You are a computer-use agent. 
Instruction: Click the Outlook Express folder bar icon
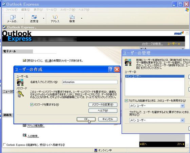(x=4, y=27)
